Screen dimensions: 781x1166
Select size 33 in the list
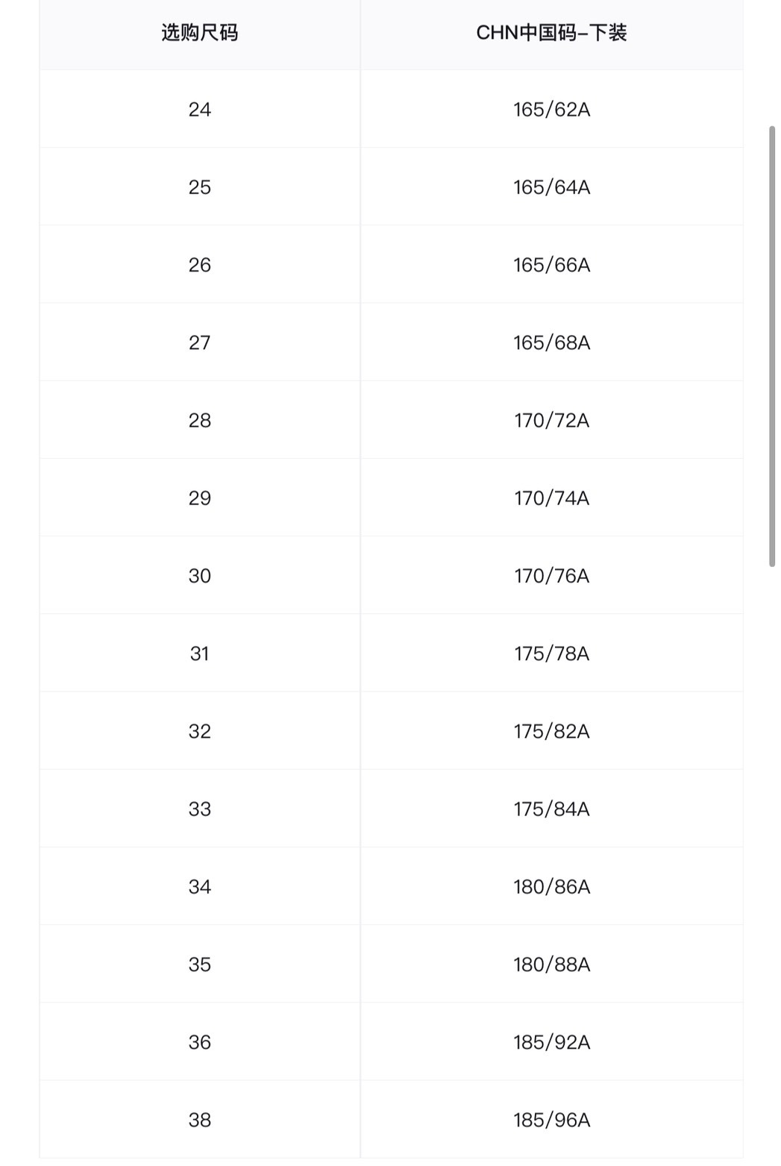point(199,809)
